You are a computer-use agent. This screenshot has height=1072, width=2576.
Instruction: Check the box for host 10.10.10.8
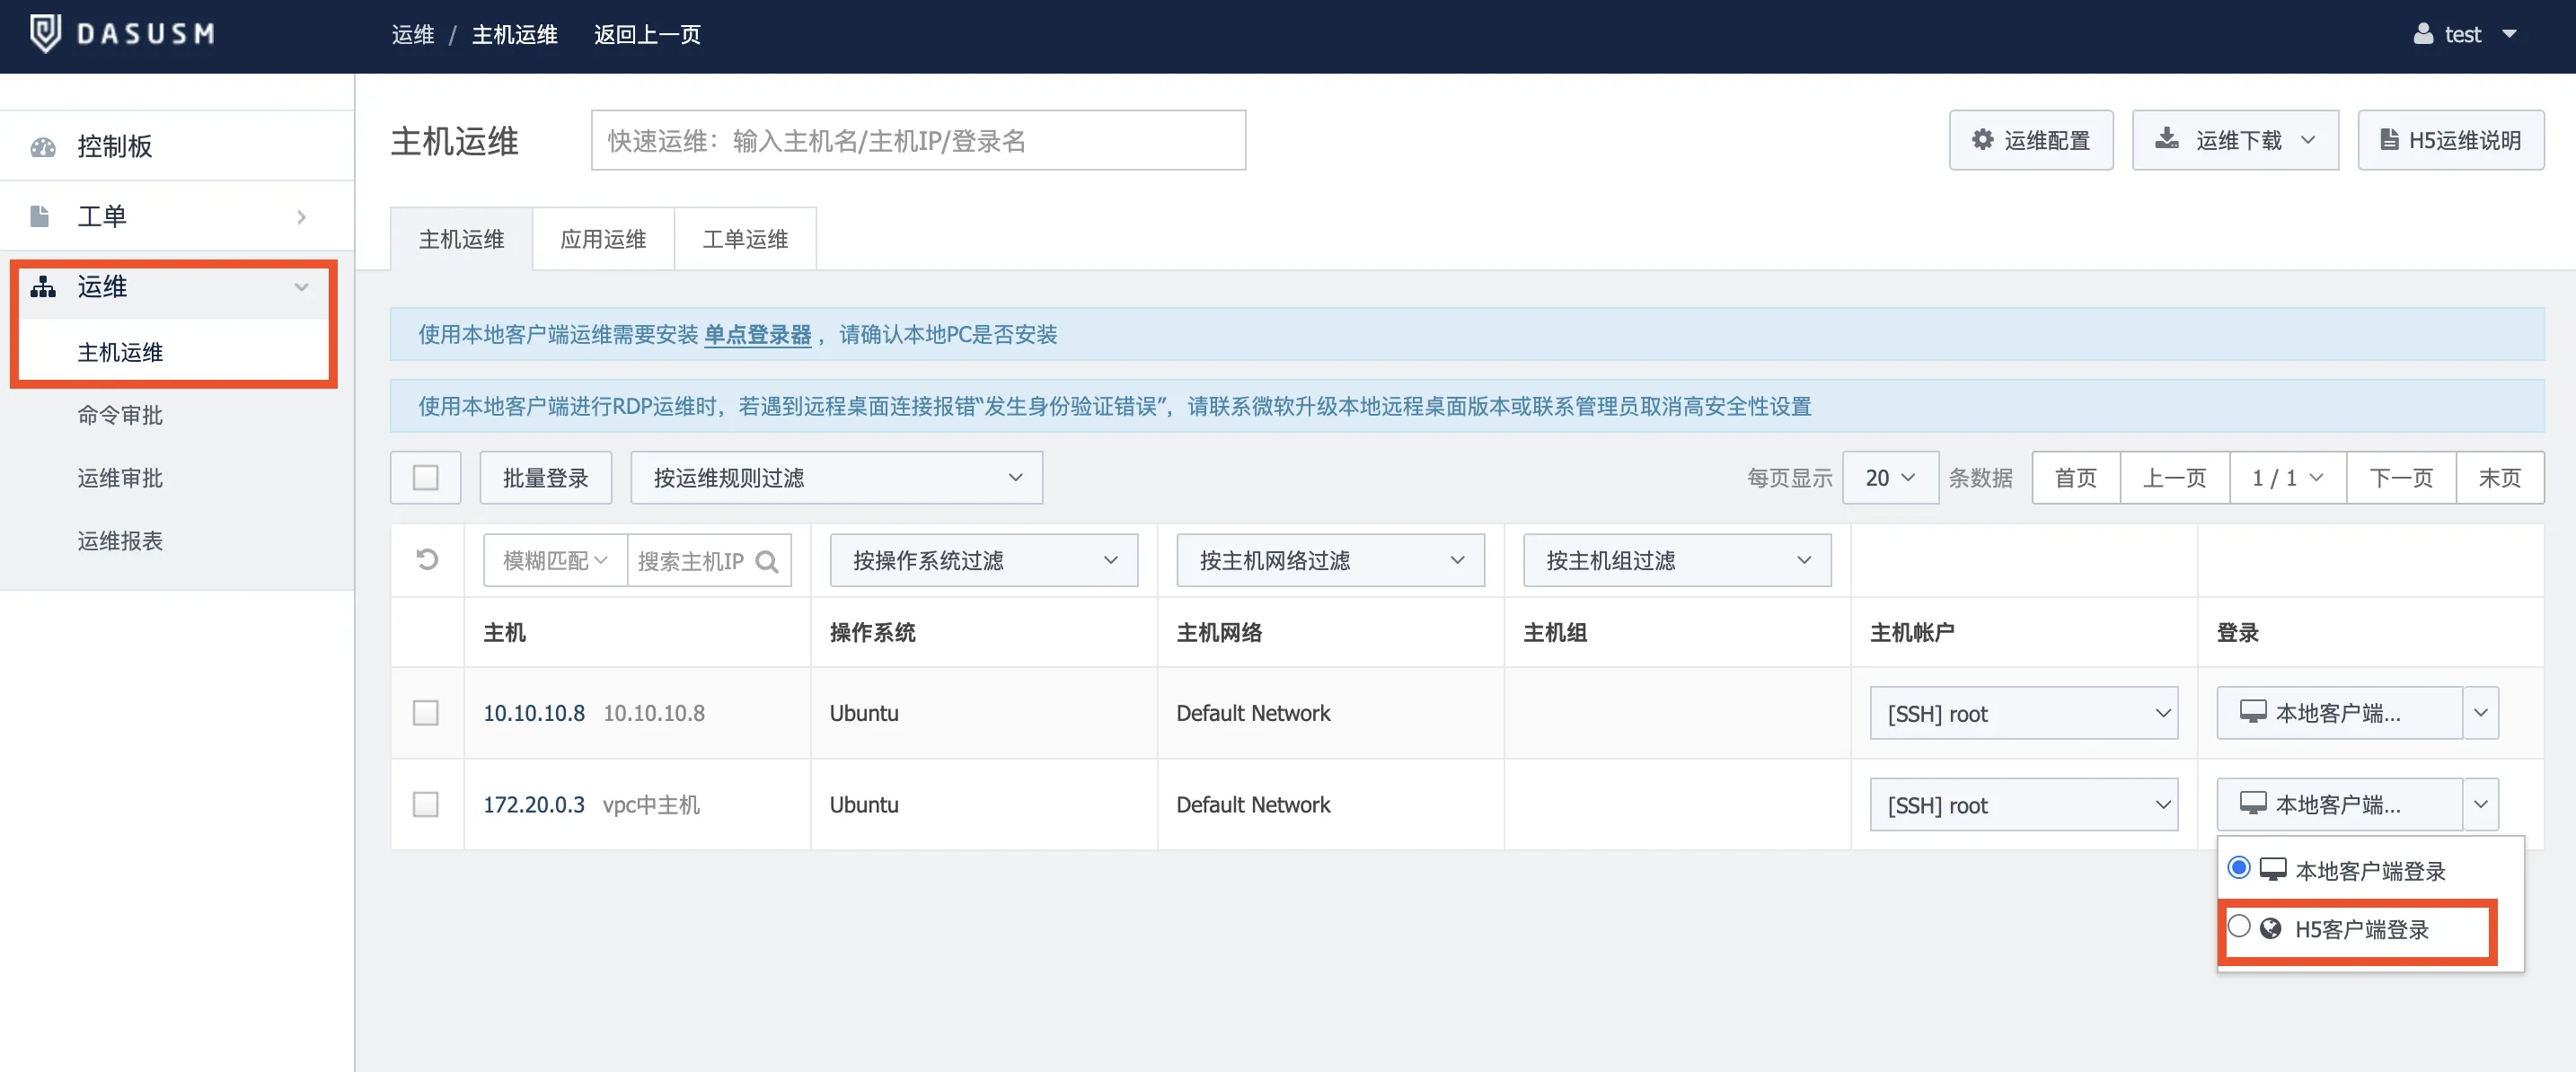click(x=426, y=713)
